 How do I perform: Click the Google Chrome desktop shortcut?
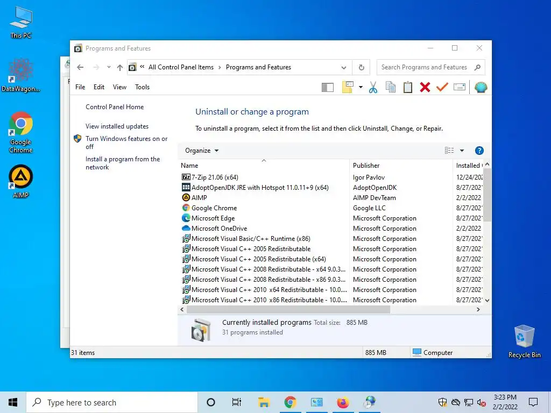click(21, 132)
